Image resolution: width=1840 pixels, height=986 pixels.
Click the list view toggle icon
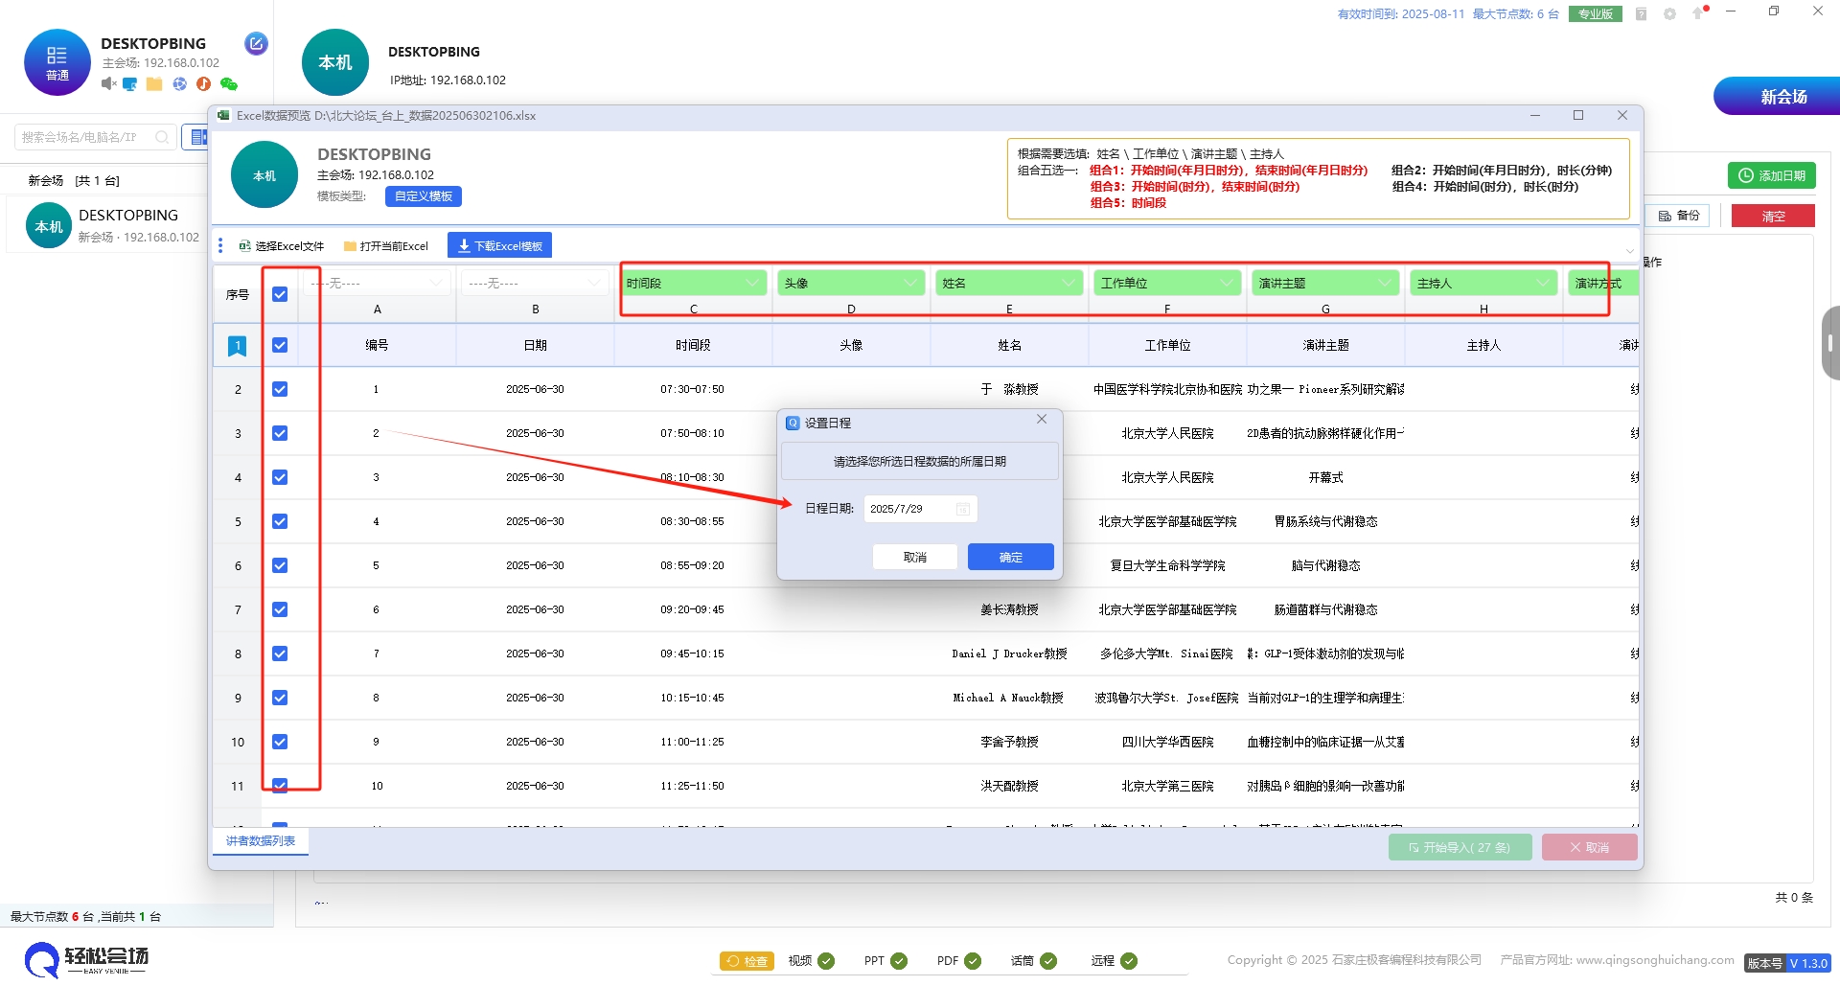[x=198, y=137]
